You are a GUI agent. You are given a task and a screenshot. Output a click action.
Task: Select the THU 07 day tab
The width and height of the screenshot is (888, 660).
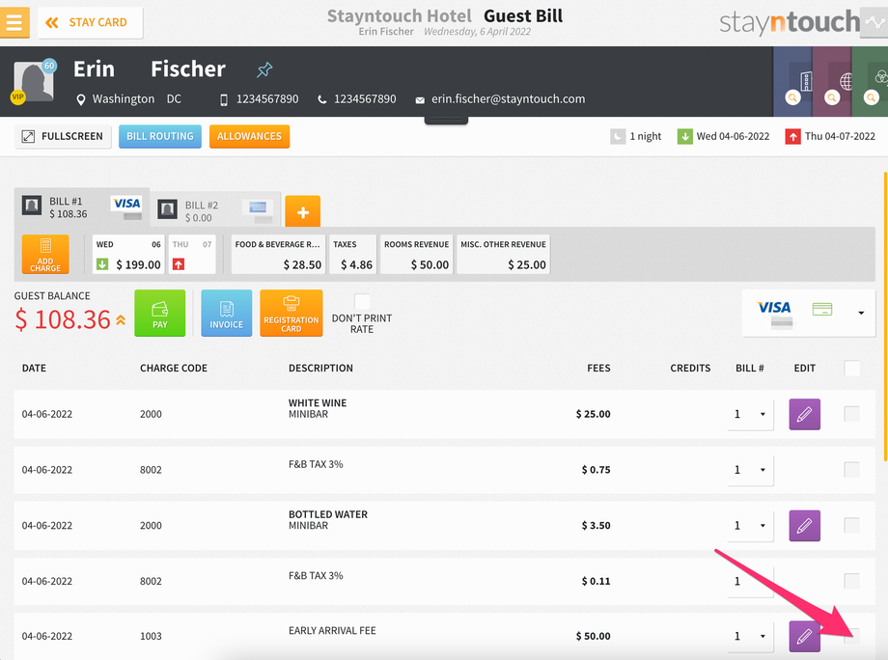click(x=192, y=254)
